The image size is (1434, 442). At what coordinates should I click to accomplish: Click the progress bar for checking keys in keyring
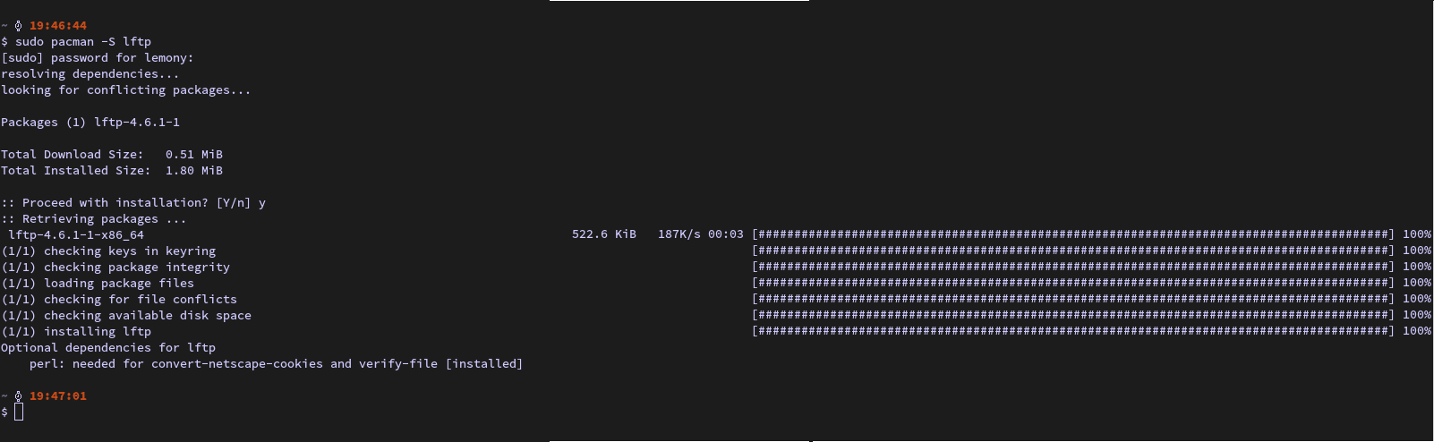tap(1072, 251)
